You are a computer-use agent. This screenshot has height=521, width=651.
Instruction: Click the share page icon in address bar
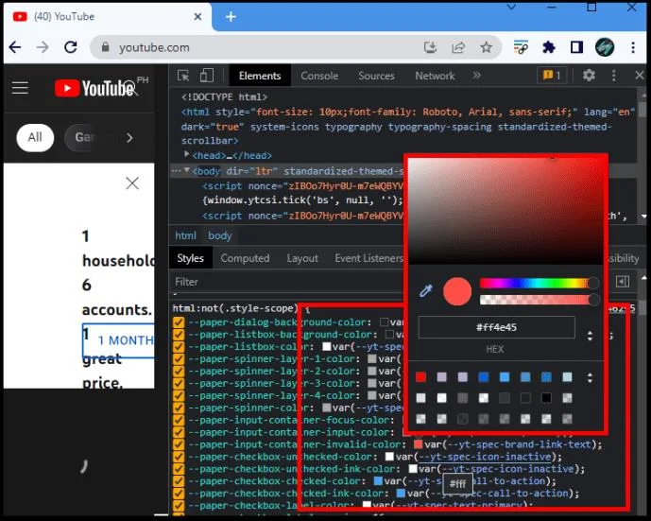click(x=458, y=47)
